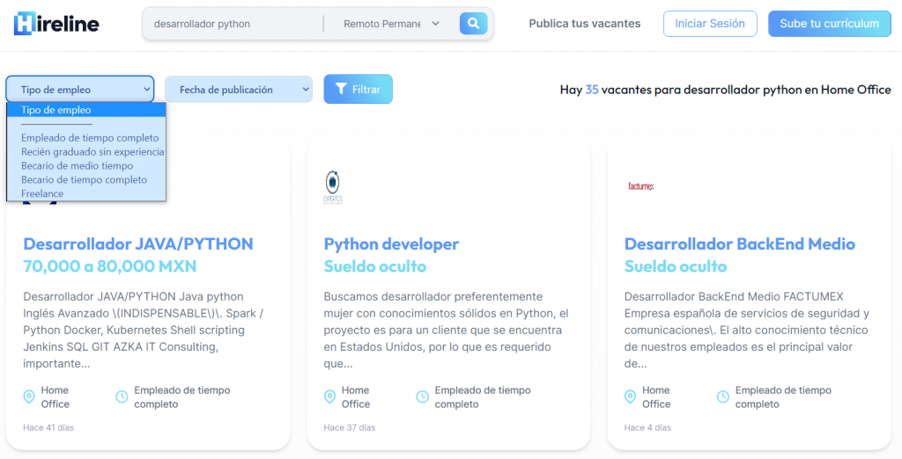This screenshot has height=459, width=902.
Task: Expand the Remoto Permanente location dropdown
Action: (391, 24)
